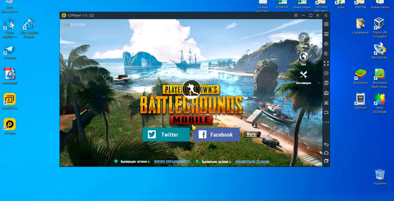Select the СРОЧНО ПРЕСМОТ desktop folder
This screenshot has height=201, width=394.
click(x=321, y=6)
